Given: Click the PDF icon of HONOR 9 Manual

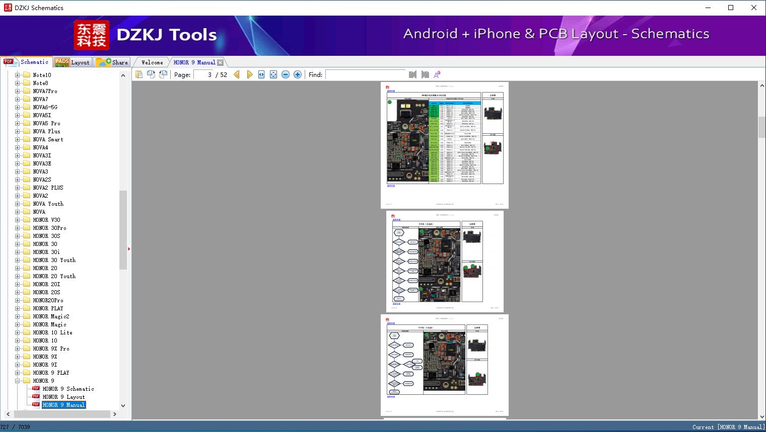Looking at the screenshot, I should (36, 405).
